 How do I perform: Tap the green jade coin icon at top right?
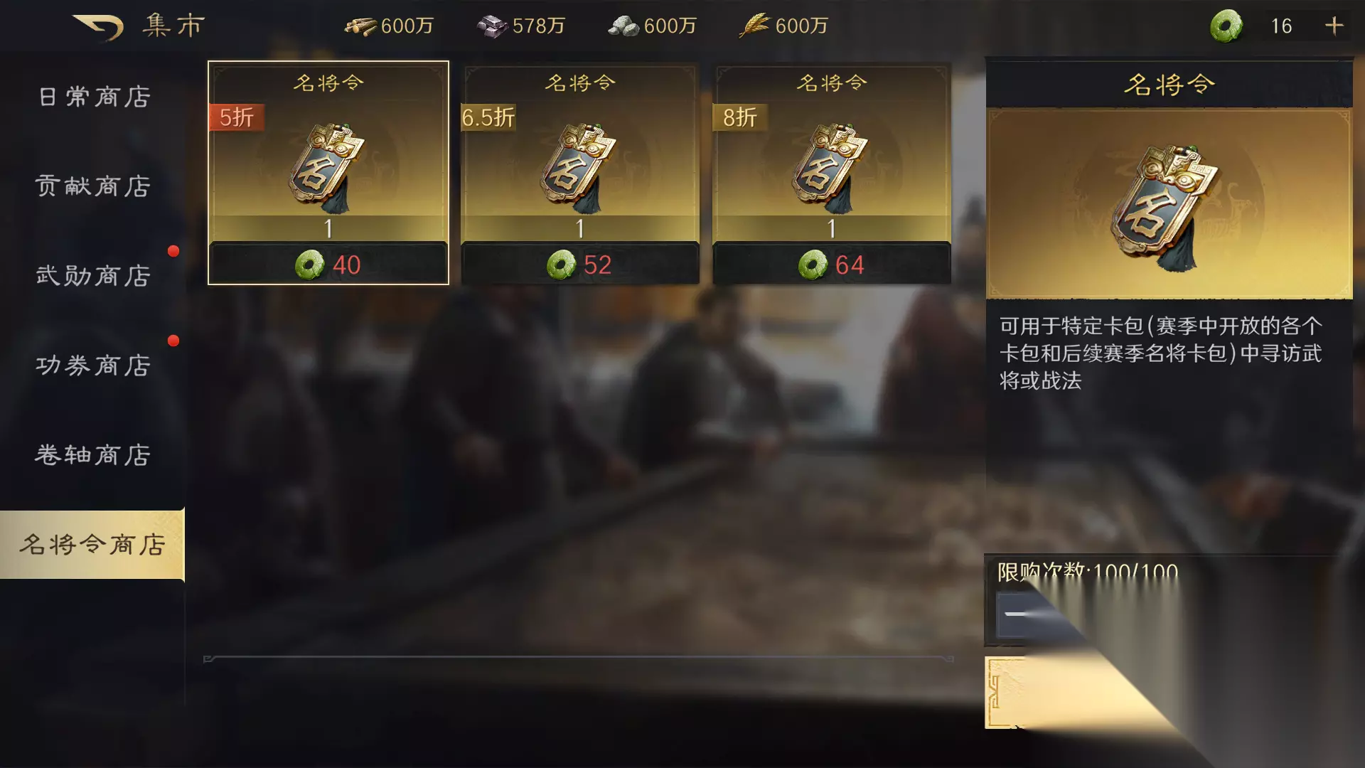[x=1226, y=26]
